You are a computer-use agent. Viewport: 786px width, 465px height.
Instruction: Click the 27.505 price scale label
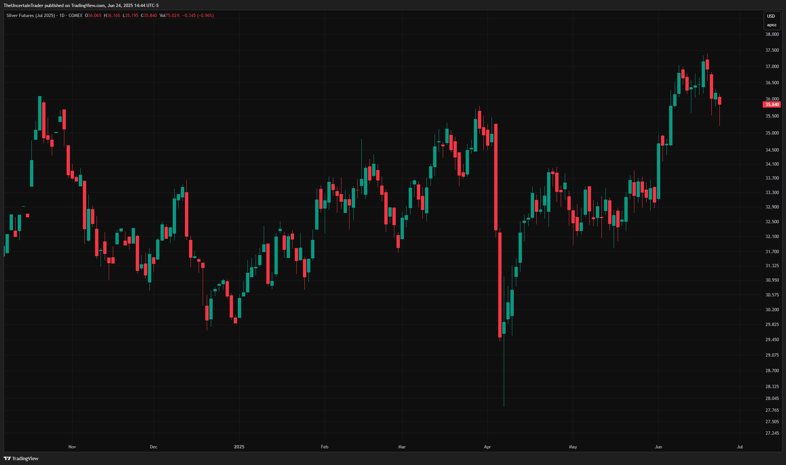pos(772,422)
